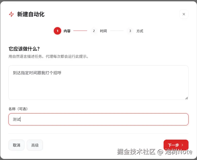Open 高级 advanced options

click(x=35, y=145)
